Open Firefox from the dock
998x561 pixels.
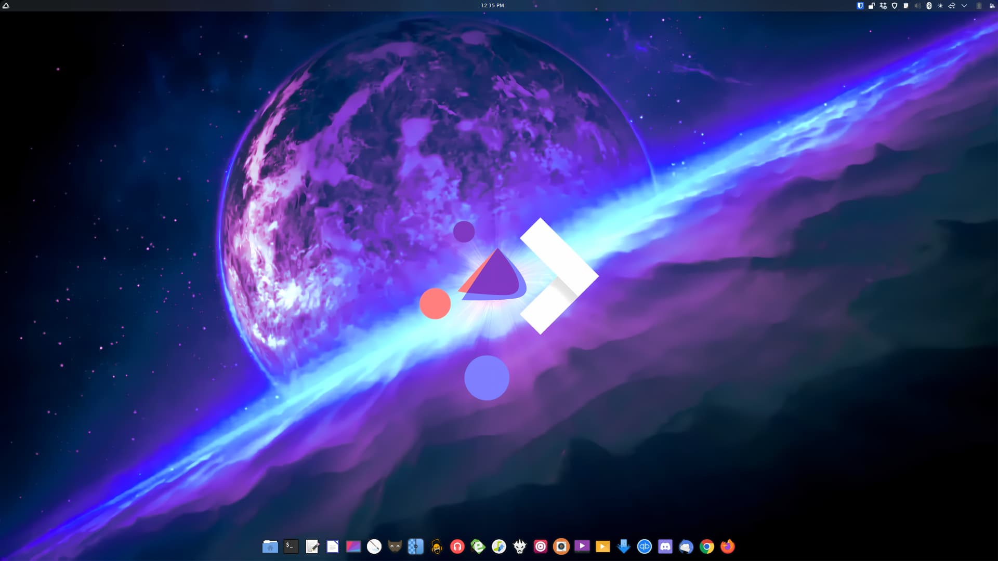[x=728, y=546]
